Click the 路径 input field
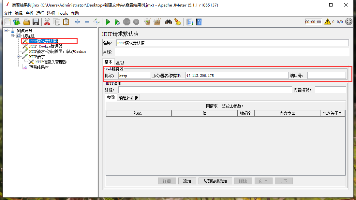356x200 pixels. [205, 90]
